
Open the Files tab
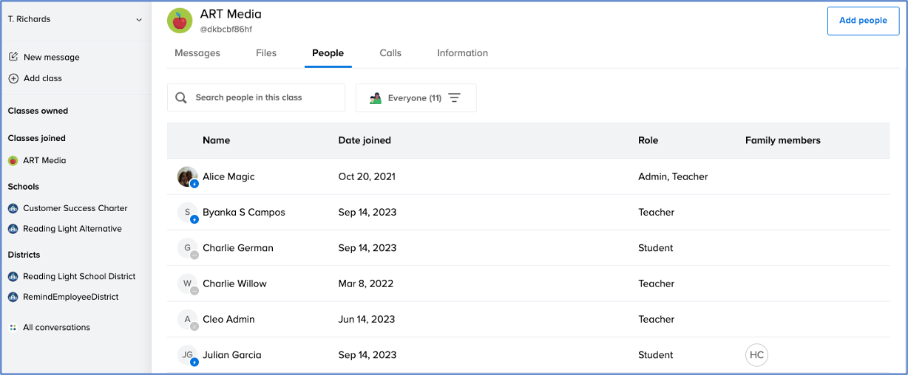[266, 53]
